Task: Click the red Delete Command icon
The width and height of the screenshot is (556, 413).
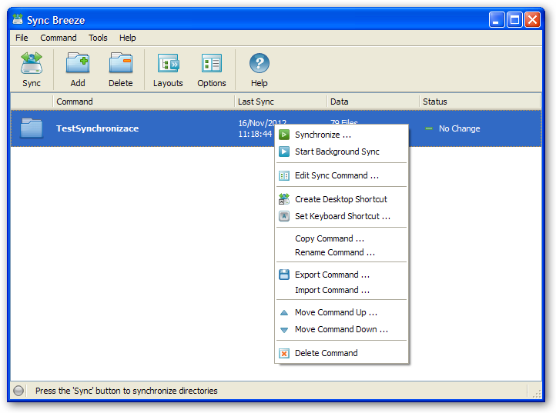Action: pyautogui.click(x=284, y=354)
